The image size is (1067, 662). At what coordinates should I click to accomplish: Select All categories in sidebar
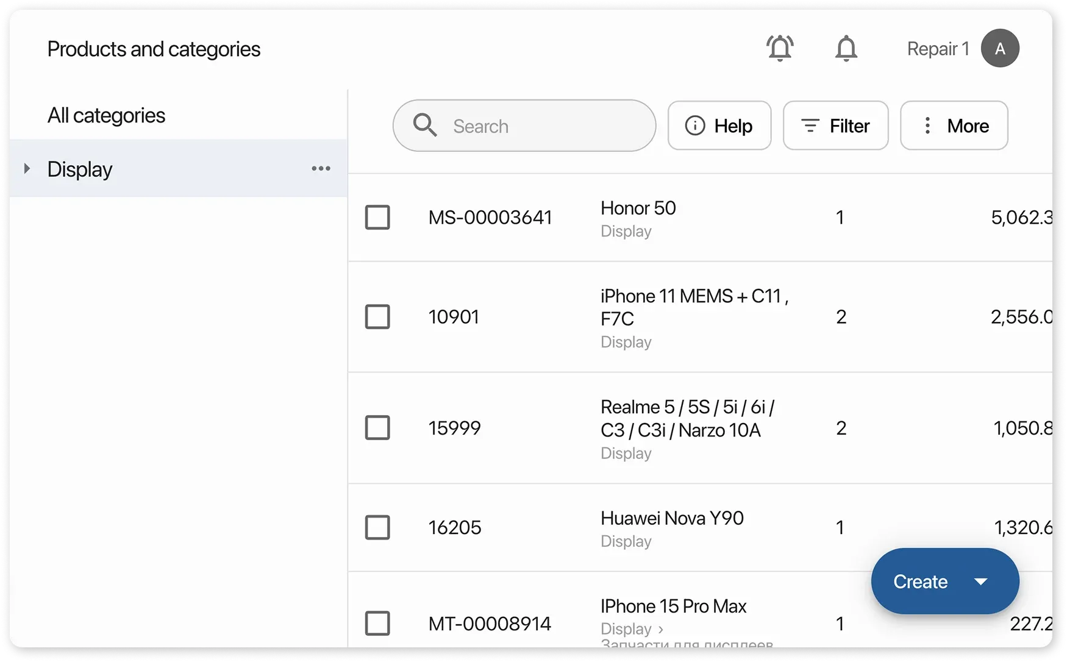pos(106,115)
